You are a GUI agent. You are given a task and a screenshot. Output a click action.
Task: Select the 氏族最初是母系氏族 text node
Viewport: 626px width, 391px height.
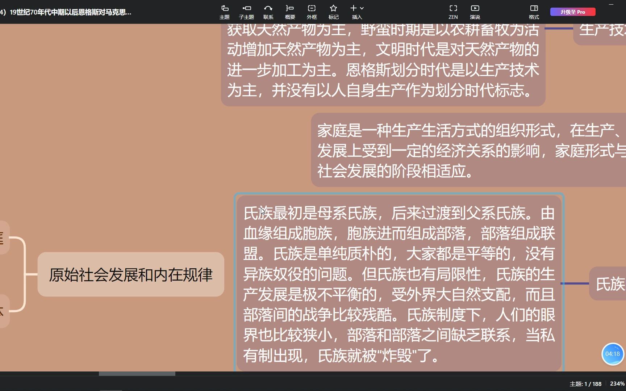click(x=399, y=283)
